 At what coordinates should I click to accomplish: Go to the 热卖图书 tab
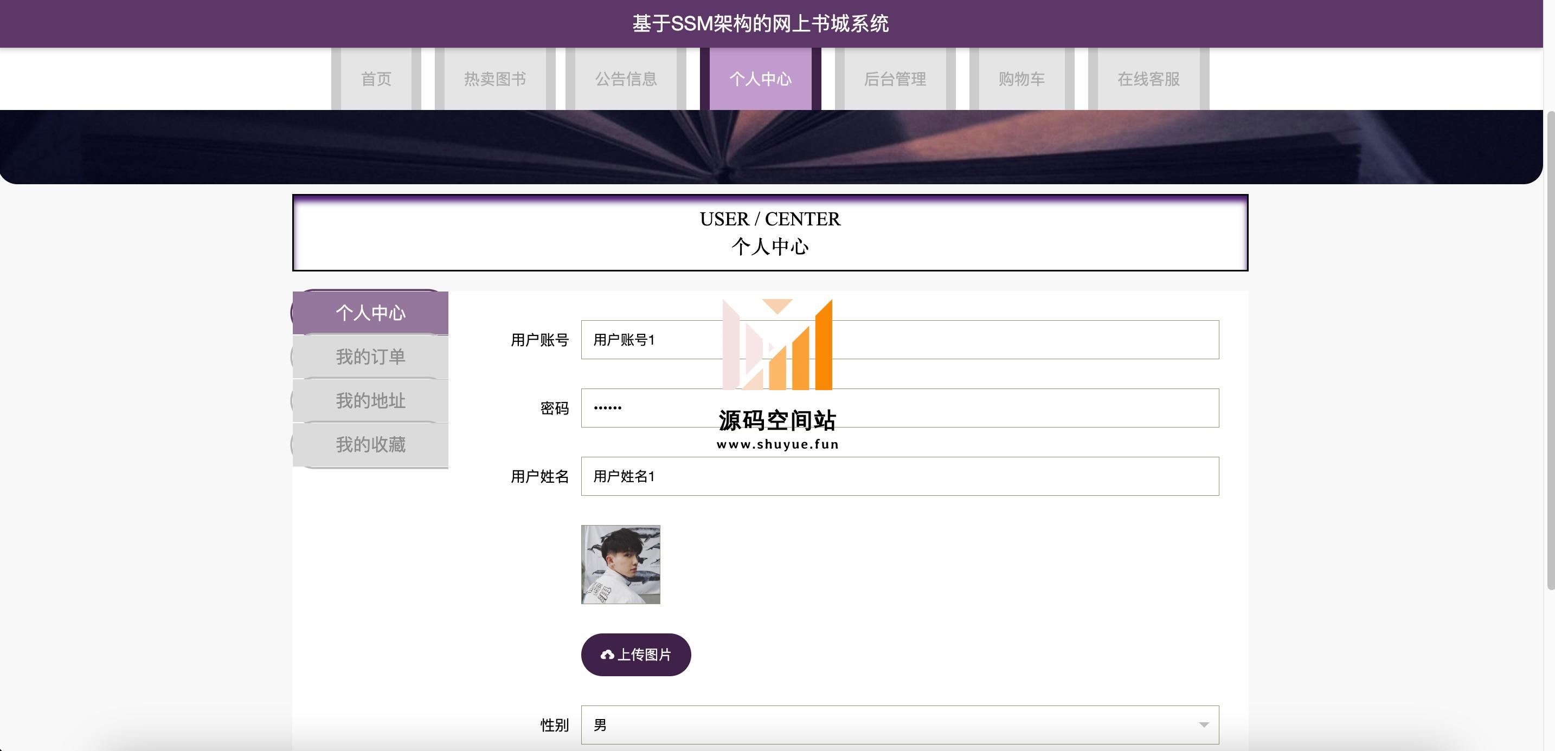tap(495, 79)
